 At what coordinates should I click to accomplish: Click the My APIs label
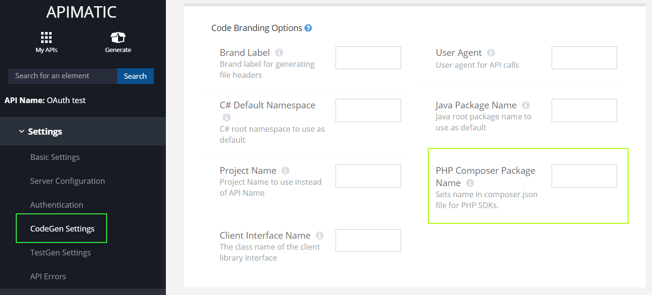(46, 50)
